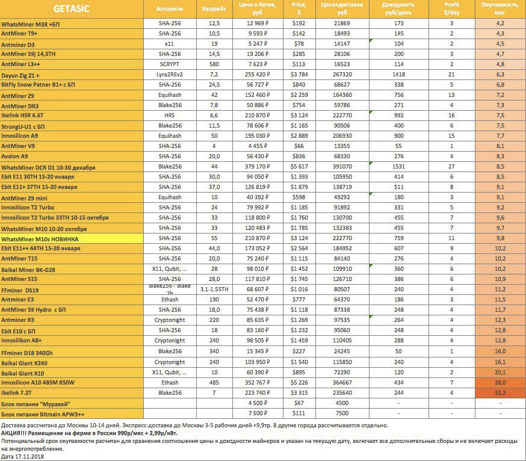The height and width of the screenshot is (461, 526).
Task: Select the Хэшрейт column header
Action: tap(214, 9)
